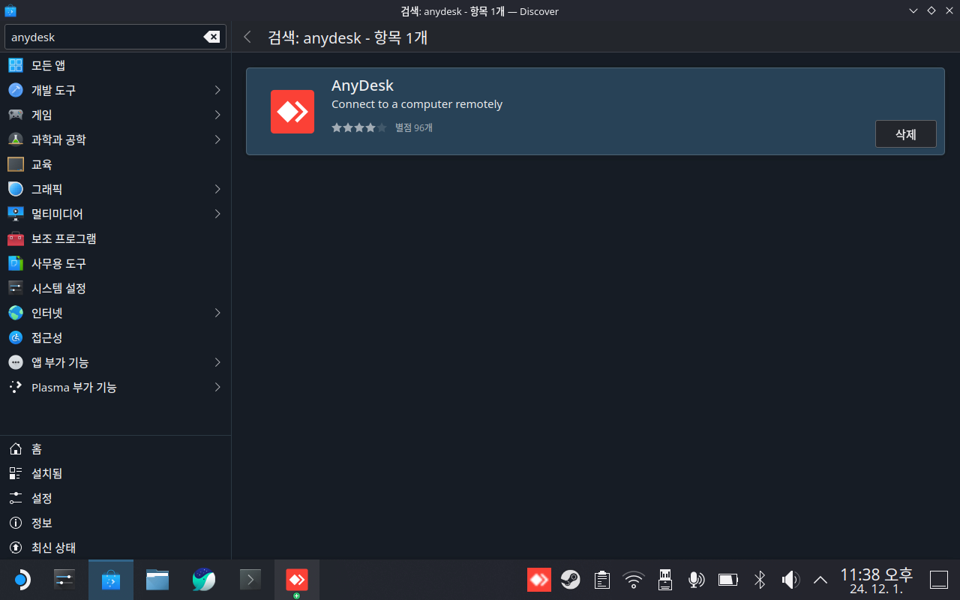The width and height of the screenshot is (960, 600).
Task: Expand the 게임 category chevron
Action: tap(217, 115)
